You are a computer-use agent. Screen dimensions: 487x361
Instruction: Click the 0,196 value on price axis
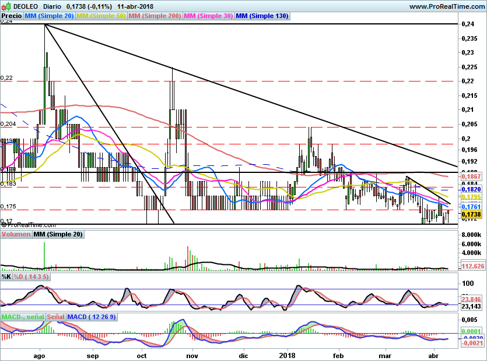[x=470, y=150]
